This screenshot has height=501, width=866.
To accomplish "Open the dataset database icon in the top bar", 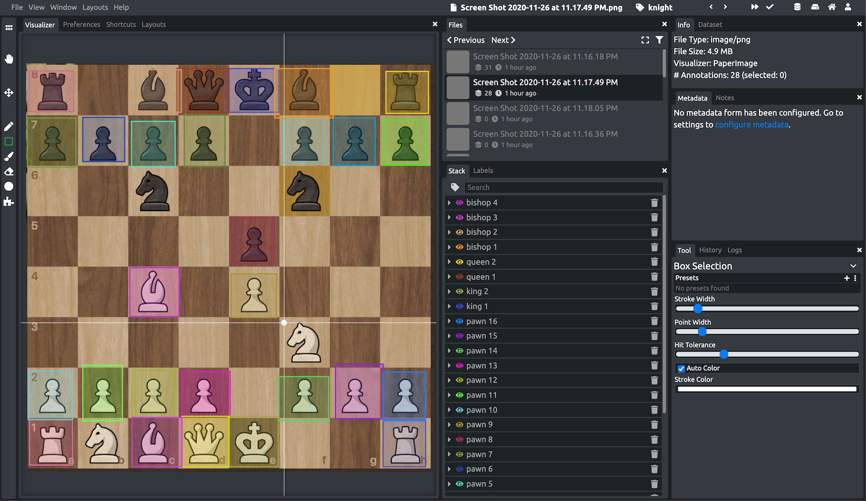I will [x=797, y=7].
